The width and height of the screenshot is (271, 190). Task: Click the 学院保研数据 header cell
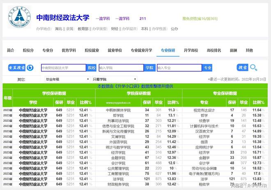tap(139, 93)
